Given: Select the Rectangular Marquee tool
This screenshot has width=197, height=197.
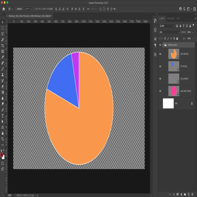Looking at the screenshot, I should (3, 28).
